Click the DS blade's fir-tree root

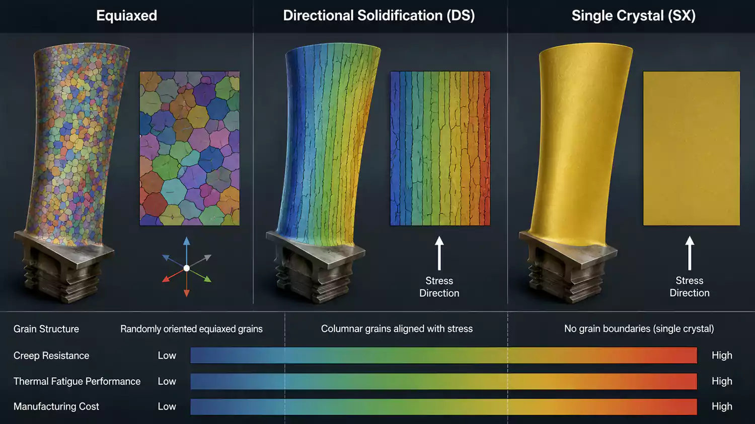point(316,267)
